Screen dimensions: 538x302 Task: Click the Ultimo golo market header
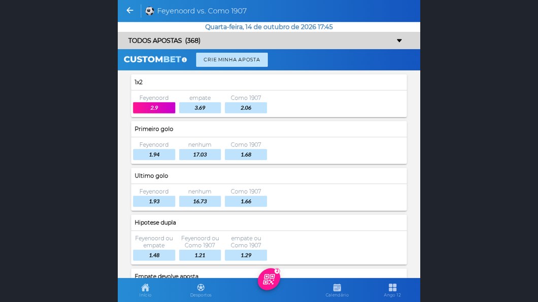click(269, 176)
